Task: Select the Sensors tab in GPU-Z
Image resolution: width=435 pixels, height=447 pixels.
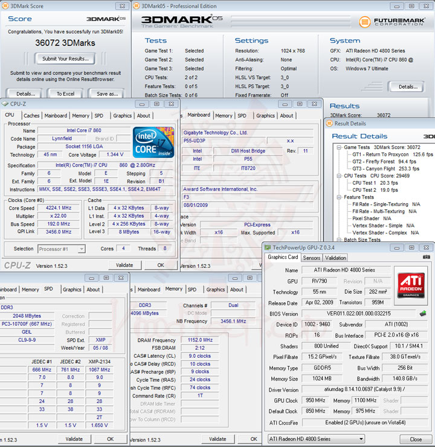Action: tap(311, 258)
